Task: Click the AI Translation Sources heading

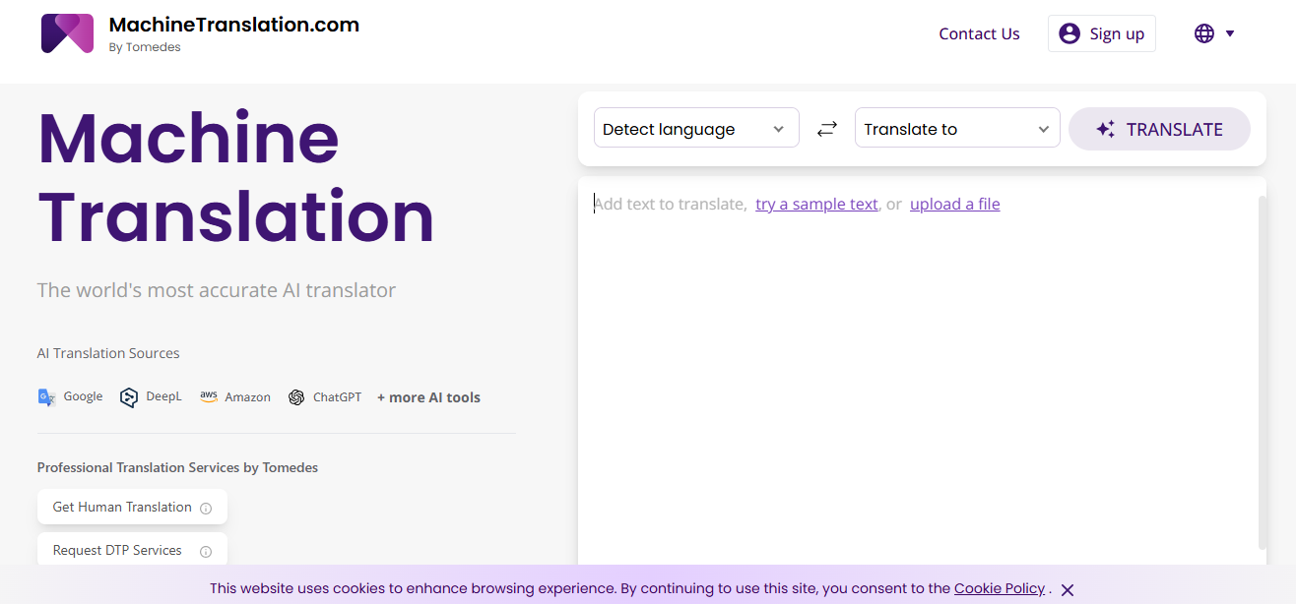Action: pyautogui.click(x=108, y=353)
